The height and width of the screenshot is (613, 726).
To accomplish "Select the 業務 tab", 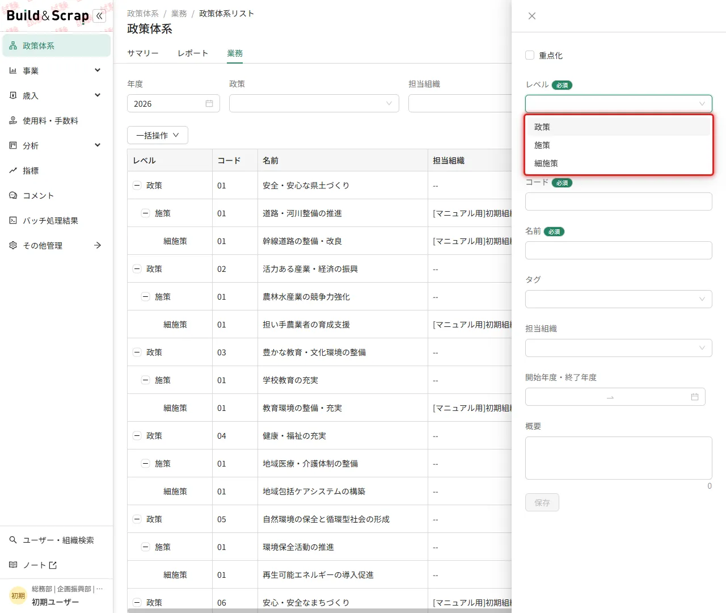I will 235,53.
